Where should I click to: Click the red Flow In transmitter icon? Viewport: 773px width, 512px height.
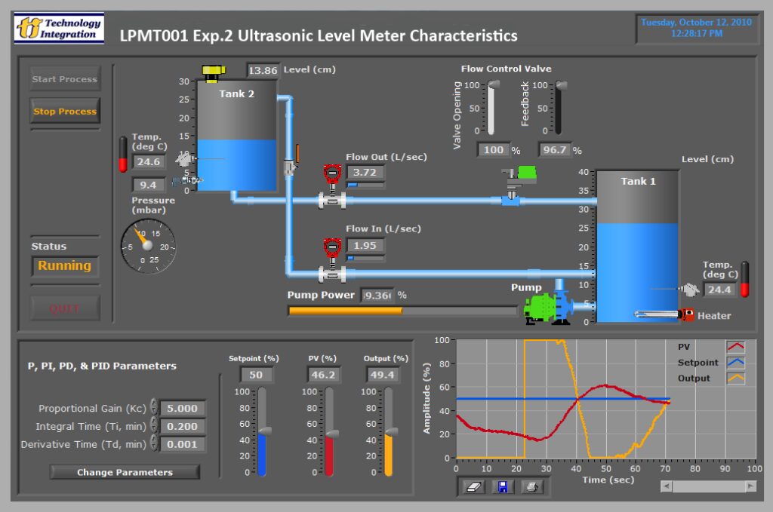coord(334,247)
